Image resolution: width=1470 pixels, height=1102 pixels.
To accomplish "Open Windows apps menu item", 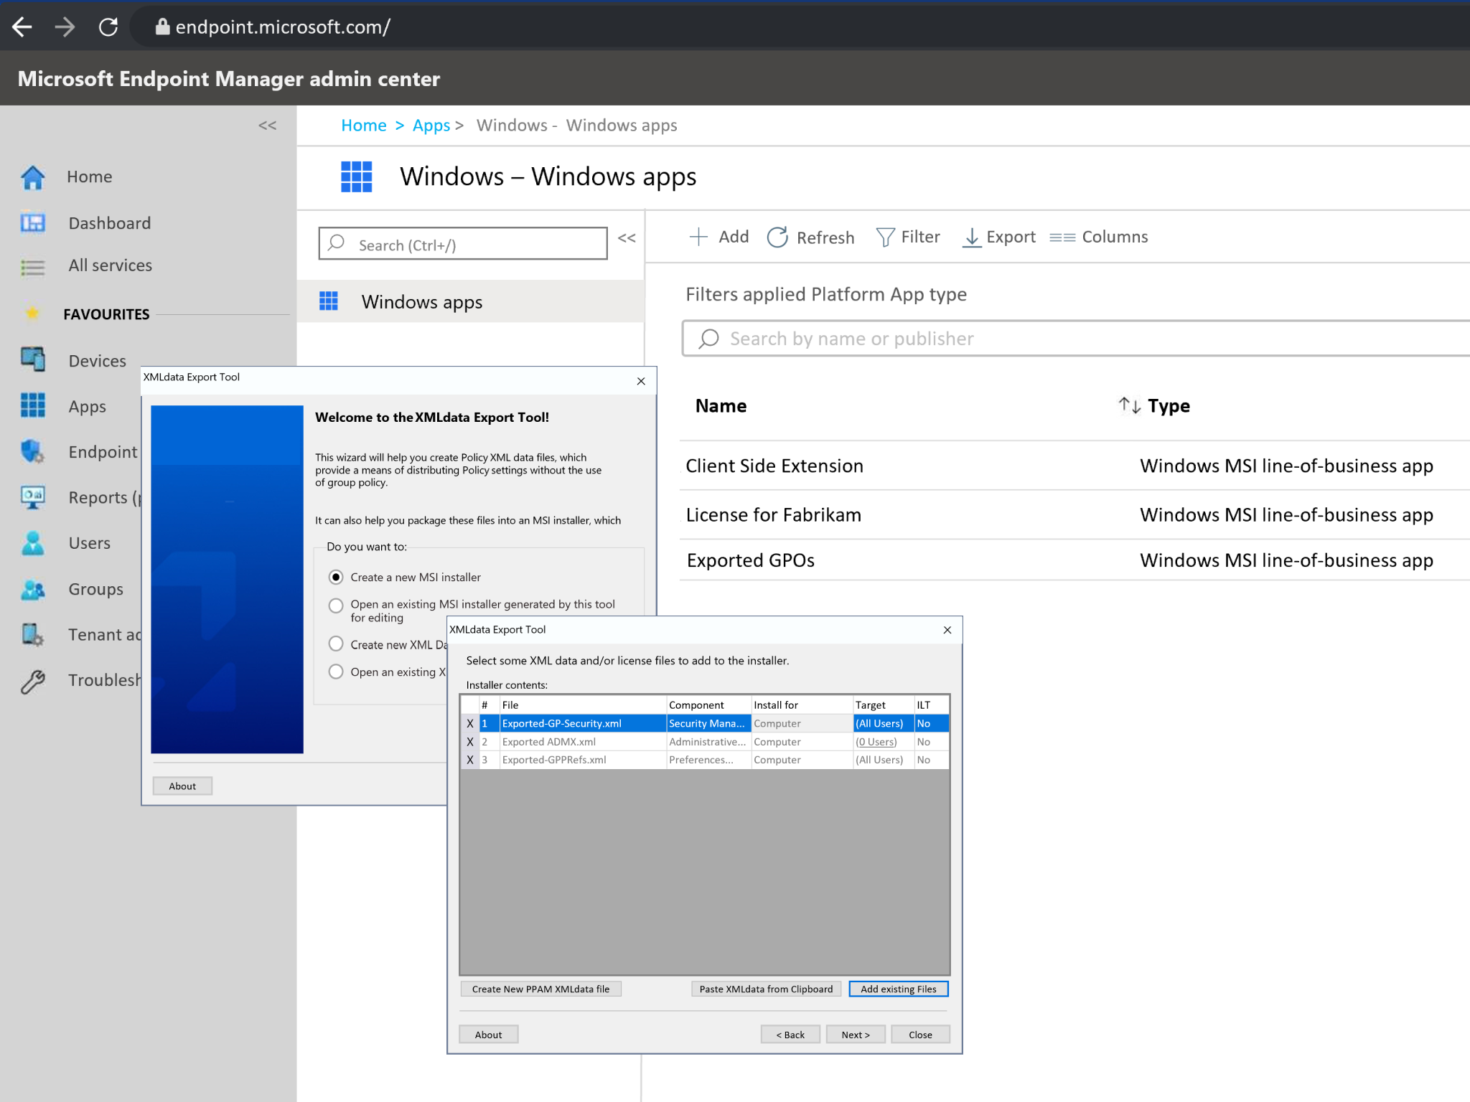I will coord(421,302).
